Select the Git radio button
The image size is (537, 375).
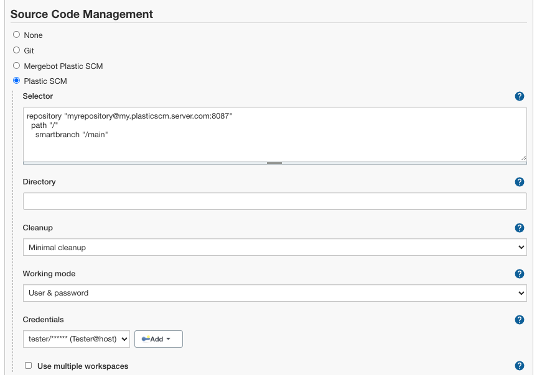pos(16,50)
